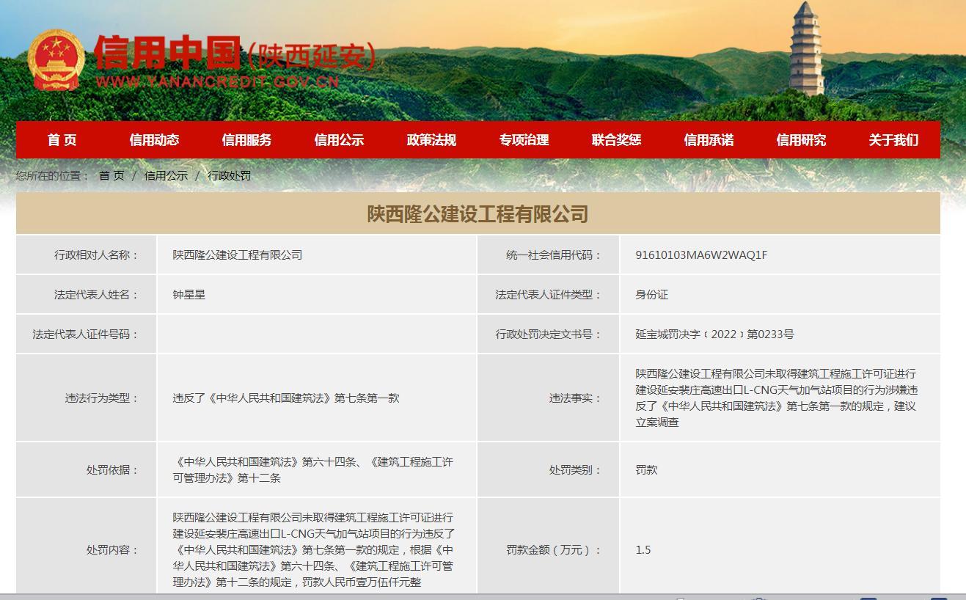Click the 行政处罚决定文书号 label
This screenshot has width=966, height=600.
click(x=548, y=334)
